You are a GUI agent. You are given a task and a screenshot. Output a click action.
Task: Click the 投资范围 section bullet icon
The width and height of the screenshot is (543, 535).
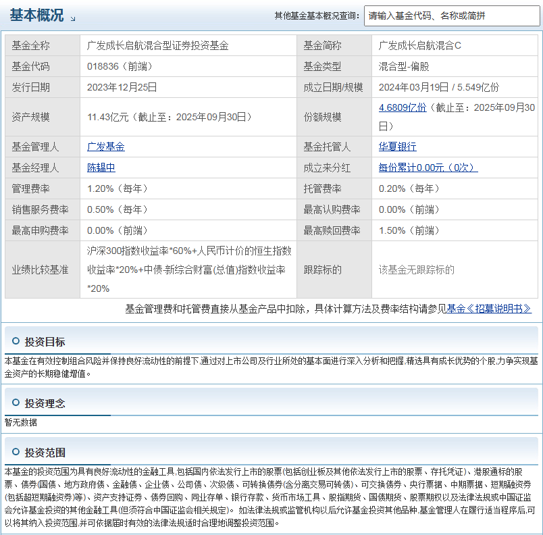click(x=16, y=451)
